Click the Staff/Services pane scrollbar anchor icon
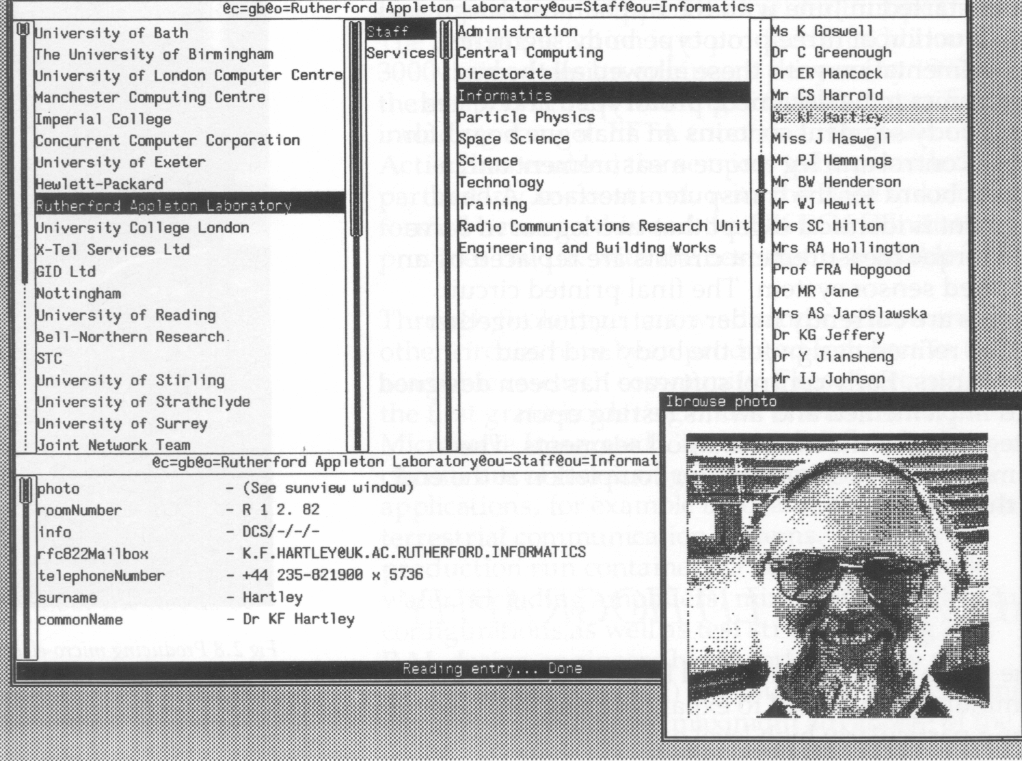This screenshot has width=1022, height=761. 355,24
